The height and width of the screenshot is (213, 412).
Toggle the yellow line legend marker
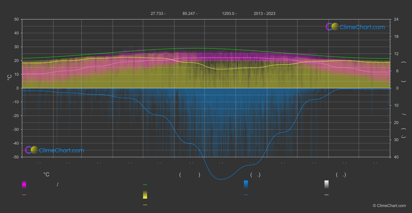click(145, 205)
